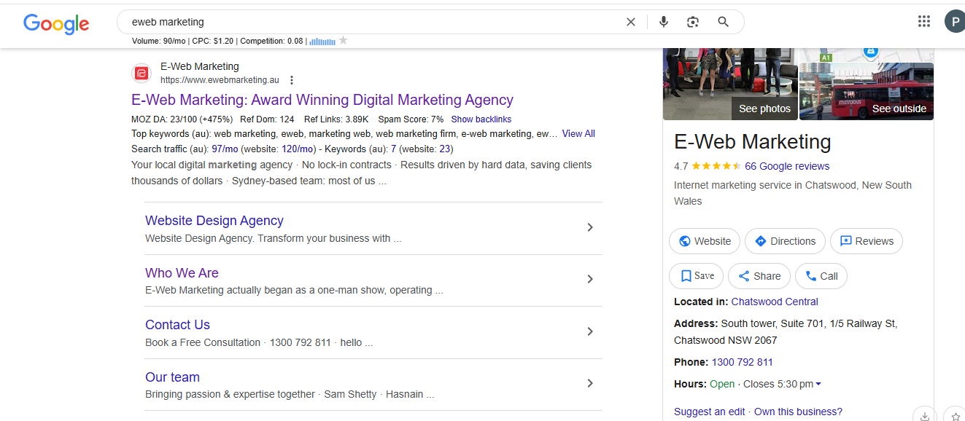Open 66 Google reviews link

(787, 166)
